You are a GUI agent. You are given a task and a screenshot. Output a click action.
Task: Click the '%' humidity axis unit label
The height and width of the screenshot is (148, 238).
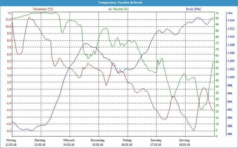click(x=217, y=13)
